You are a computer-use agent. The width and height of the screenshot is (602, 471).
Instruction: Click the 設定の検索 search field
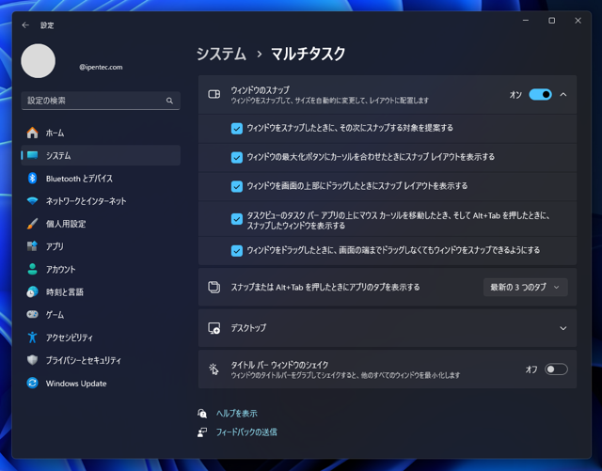click(101, 101)
